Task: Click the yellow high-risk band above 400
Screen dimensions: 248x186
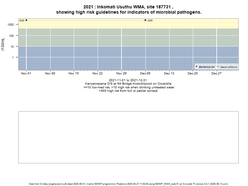Action: point(93,24)
